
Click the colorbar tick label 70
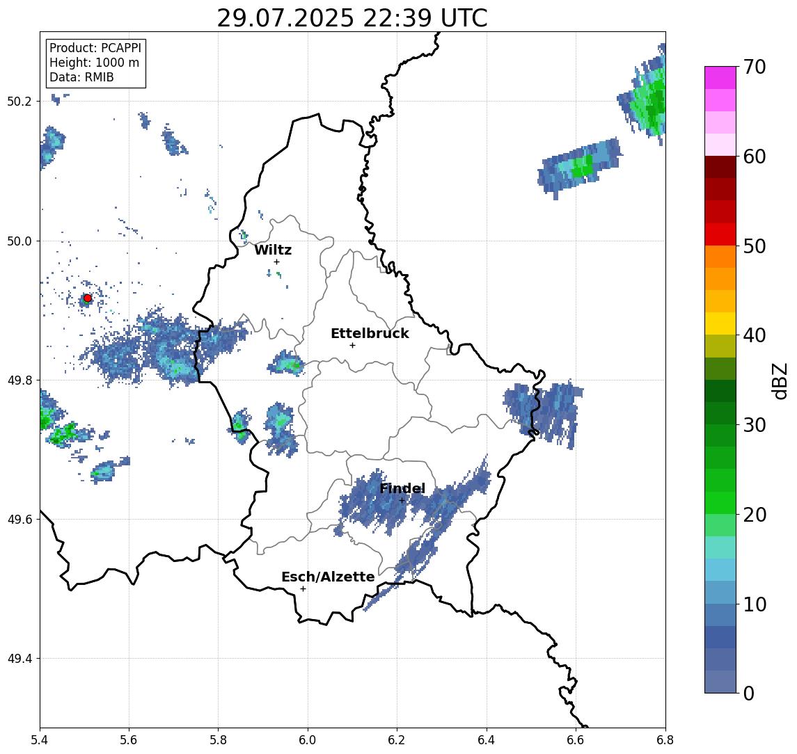click(755, 67)
